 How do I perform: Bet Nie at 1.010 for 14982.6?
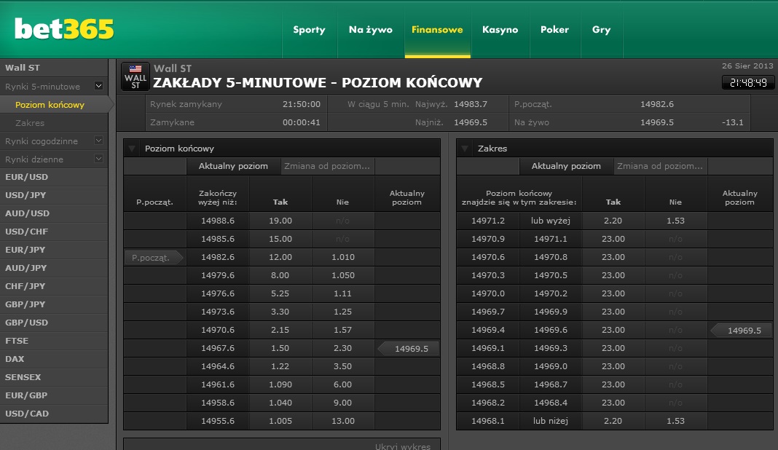343,257
